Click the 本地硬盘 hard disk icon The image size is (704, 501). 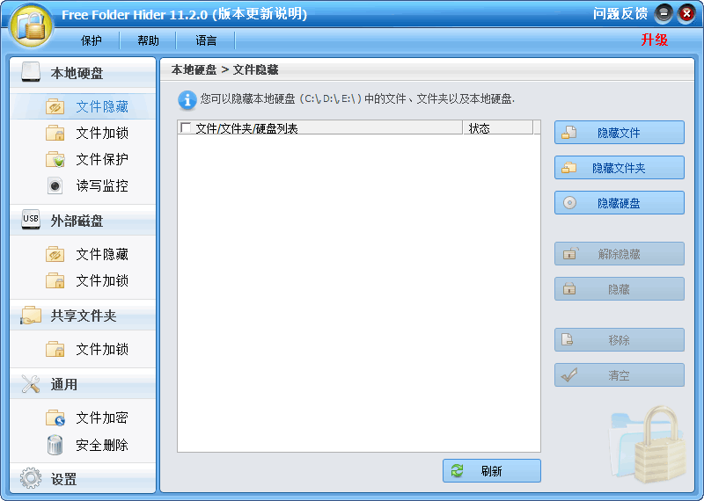click(x=31, y=72)
